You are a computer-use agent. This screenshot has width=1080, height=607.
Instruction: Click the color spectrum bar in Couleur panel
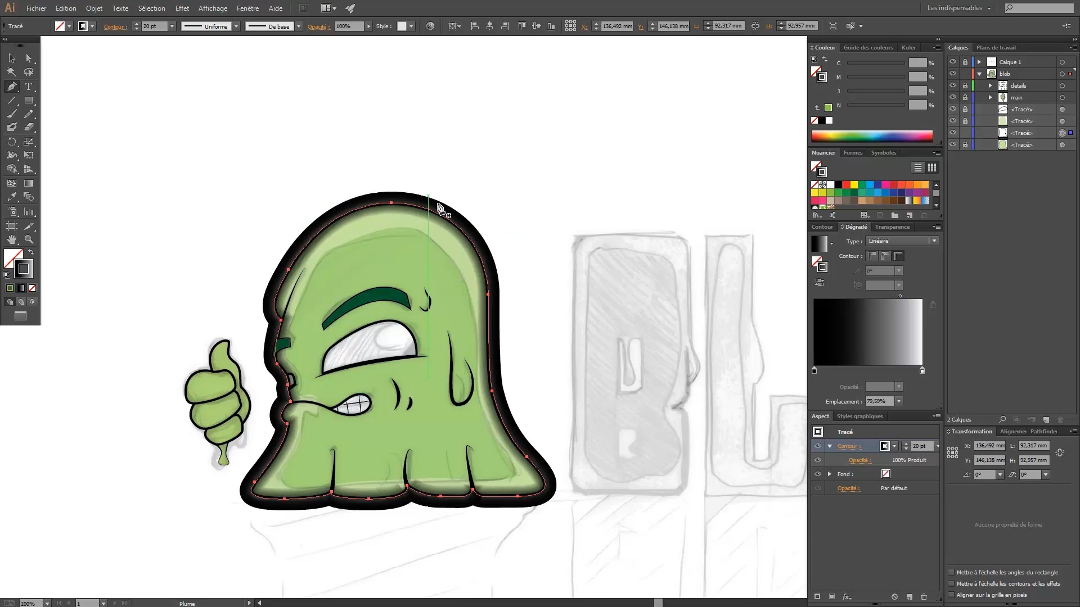point(872,135)
